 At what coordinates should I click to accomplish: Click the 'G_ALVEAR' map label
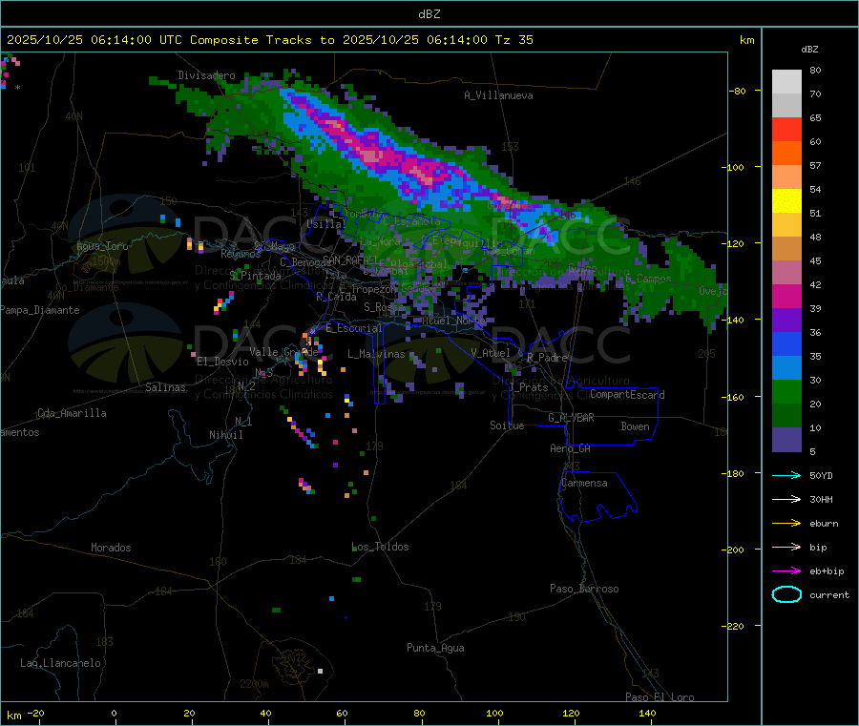pos(572,418)
